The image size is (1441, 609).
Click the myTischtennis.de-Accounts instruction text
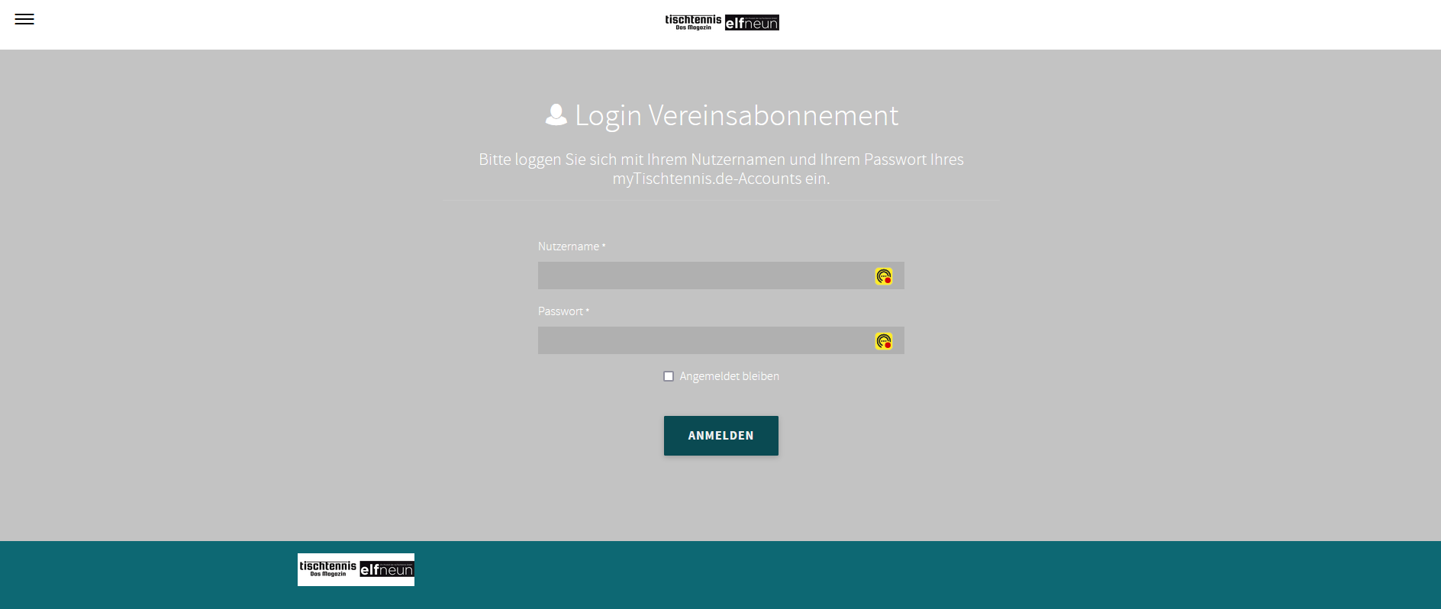pos(720,179)
